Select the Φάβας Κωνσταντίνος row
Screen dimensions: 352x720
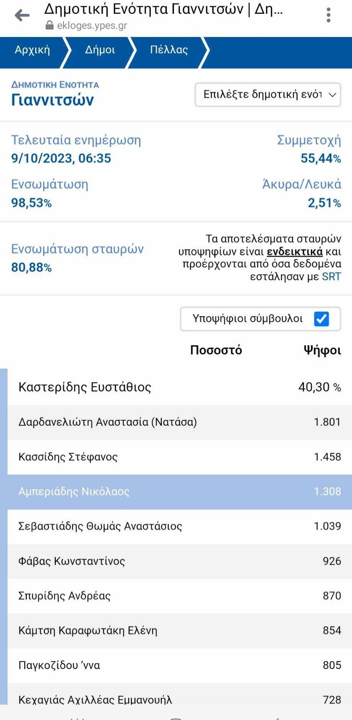pos(180,561)
